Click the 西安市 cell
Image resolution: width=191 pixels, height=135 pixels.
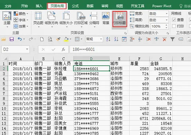point(119,93)
